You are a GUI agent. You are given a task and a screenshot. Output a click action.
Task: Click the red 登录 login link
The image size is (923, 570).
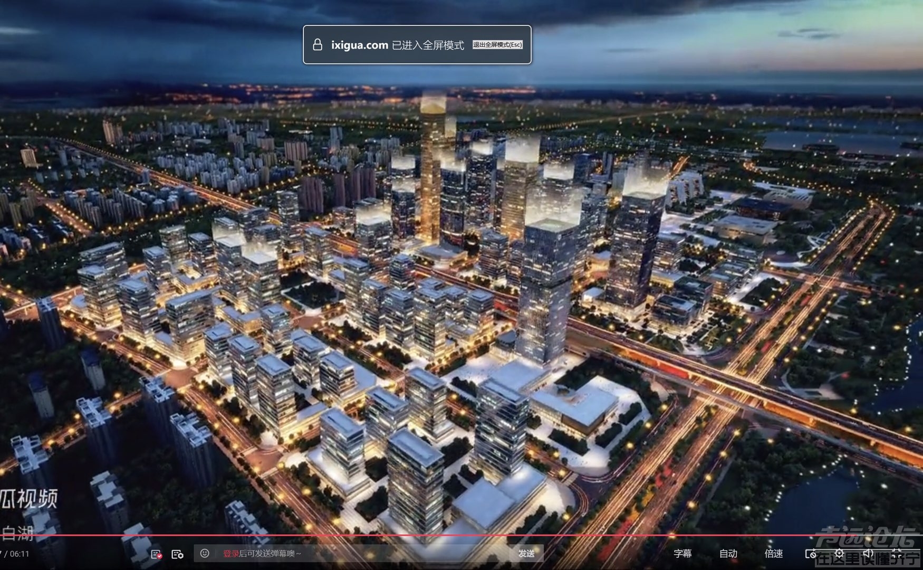[x=230, y=554]
